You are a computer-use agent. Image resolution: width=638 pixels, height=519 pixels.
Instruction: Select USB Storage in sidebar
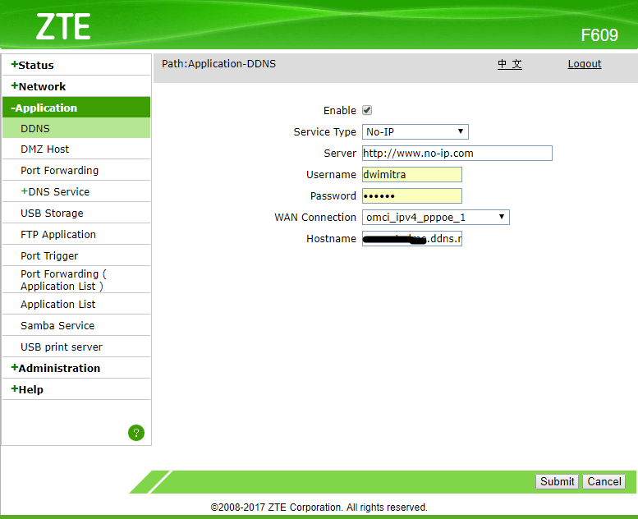(52, 213)
